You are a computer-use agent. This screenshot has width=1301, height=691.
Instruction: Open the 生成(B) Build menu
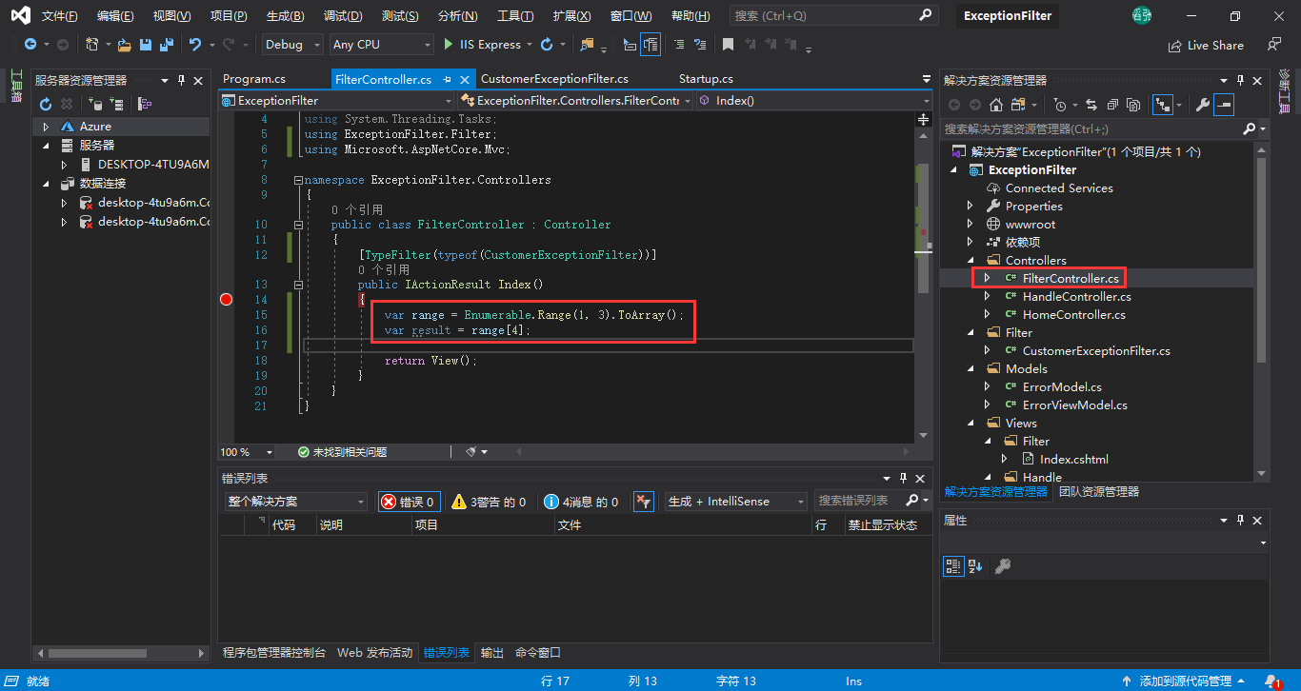(285, 16)
